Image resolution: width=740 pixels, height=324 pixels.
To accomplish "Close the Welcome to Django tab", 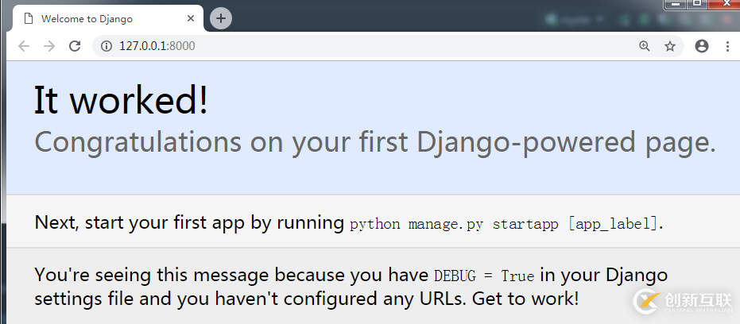I will [x=191, y=18].
